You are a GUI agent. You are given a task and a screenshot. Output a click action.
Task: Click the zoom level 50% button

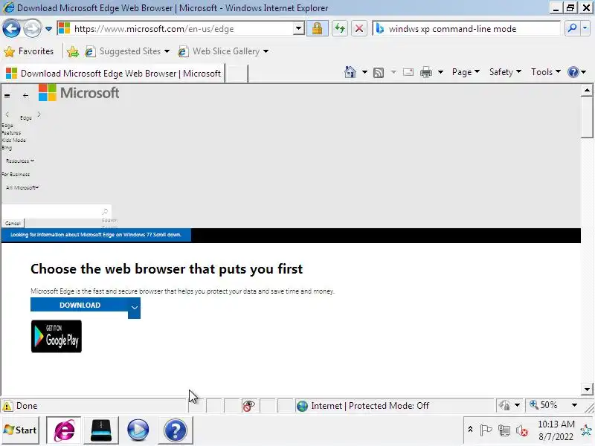pos(544,405)
